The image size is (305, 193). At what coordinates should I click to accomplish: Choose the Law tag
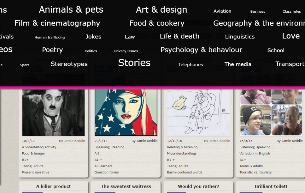click(x=130, y=37)
